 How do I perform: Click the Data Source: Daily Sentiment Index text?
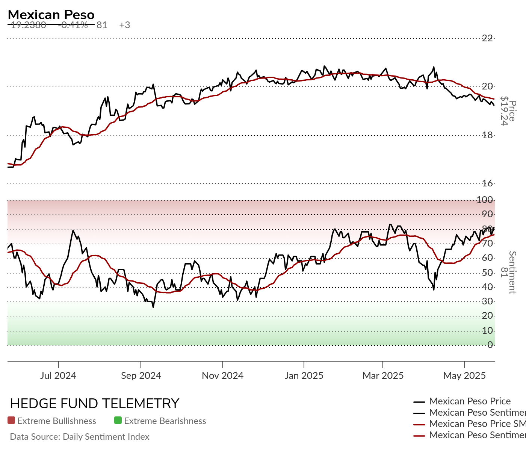80,437
